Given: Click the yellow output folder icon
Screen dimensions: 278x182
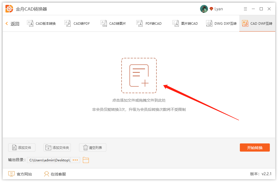Looking at the screenshot, I should tap(86, 160).
